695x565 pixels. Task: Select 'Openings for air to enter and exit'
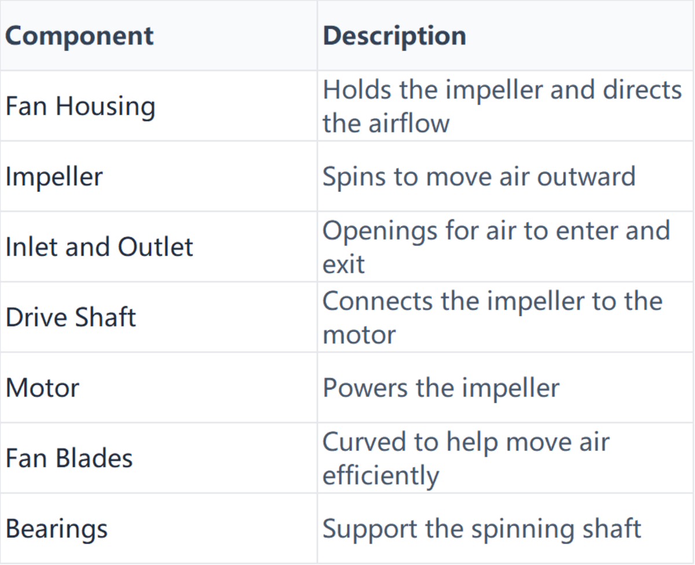(495, 247)
